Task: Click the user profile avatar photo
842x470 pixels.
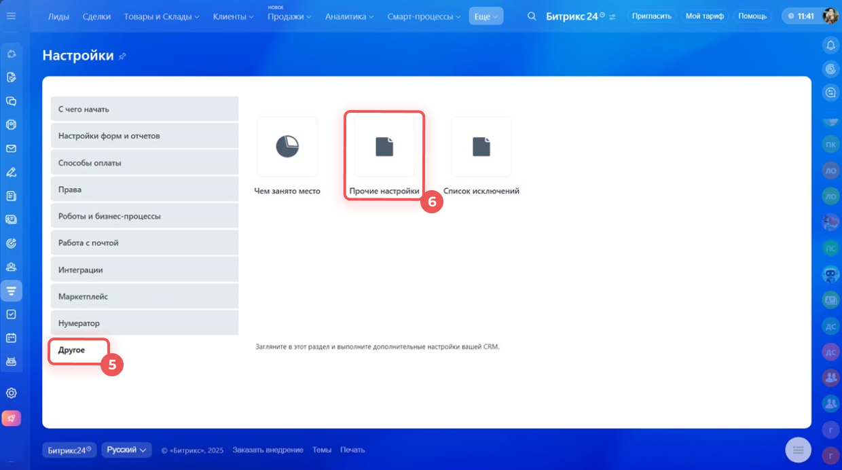Action: tap(830, 16)
